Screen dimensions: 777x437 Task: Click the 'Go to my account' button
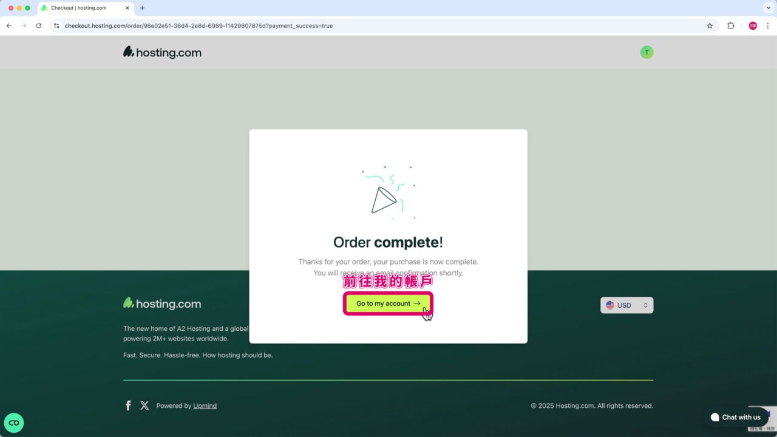click(388, 303)
